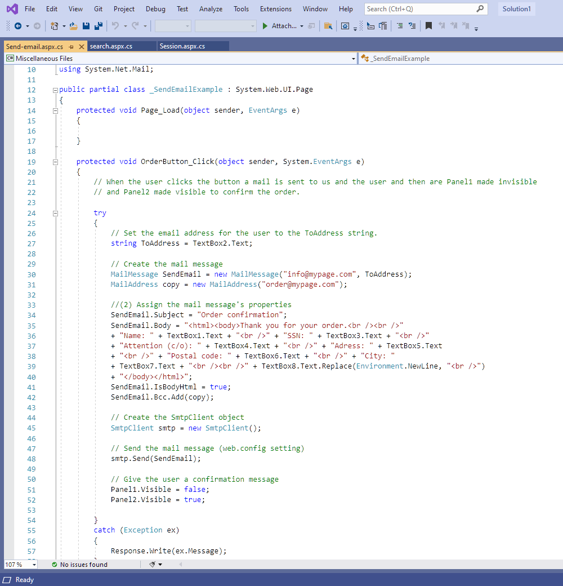
Task: Comment out selected lines icon
Action: [400, 26]
